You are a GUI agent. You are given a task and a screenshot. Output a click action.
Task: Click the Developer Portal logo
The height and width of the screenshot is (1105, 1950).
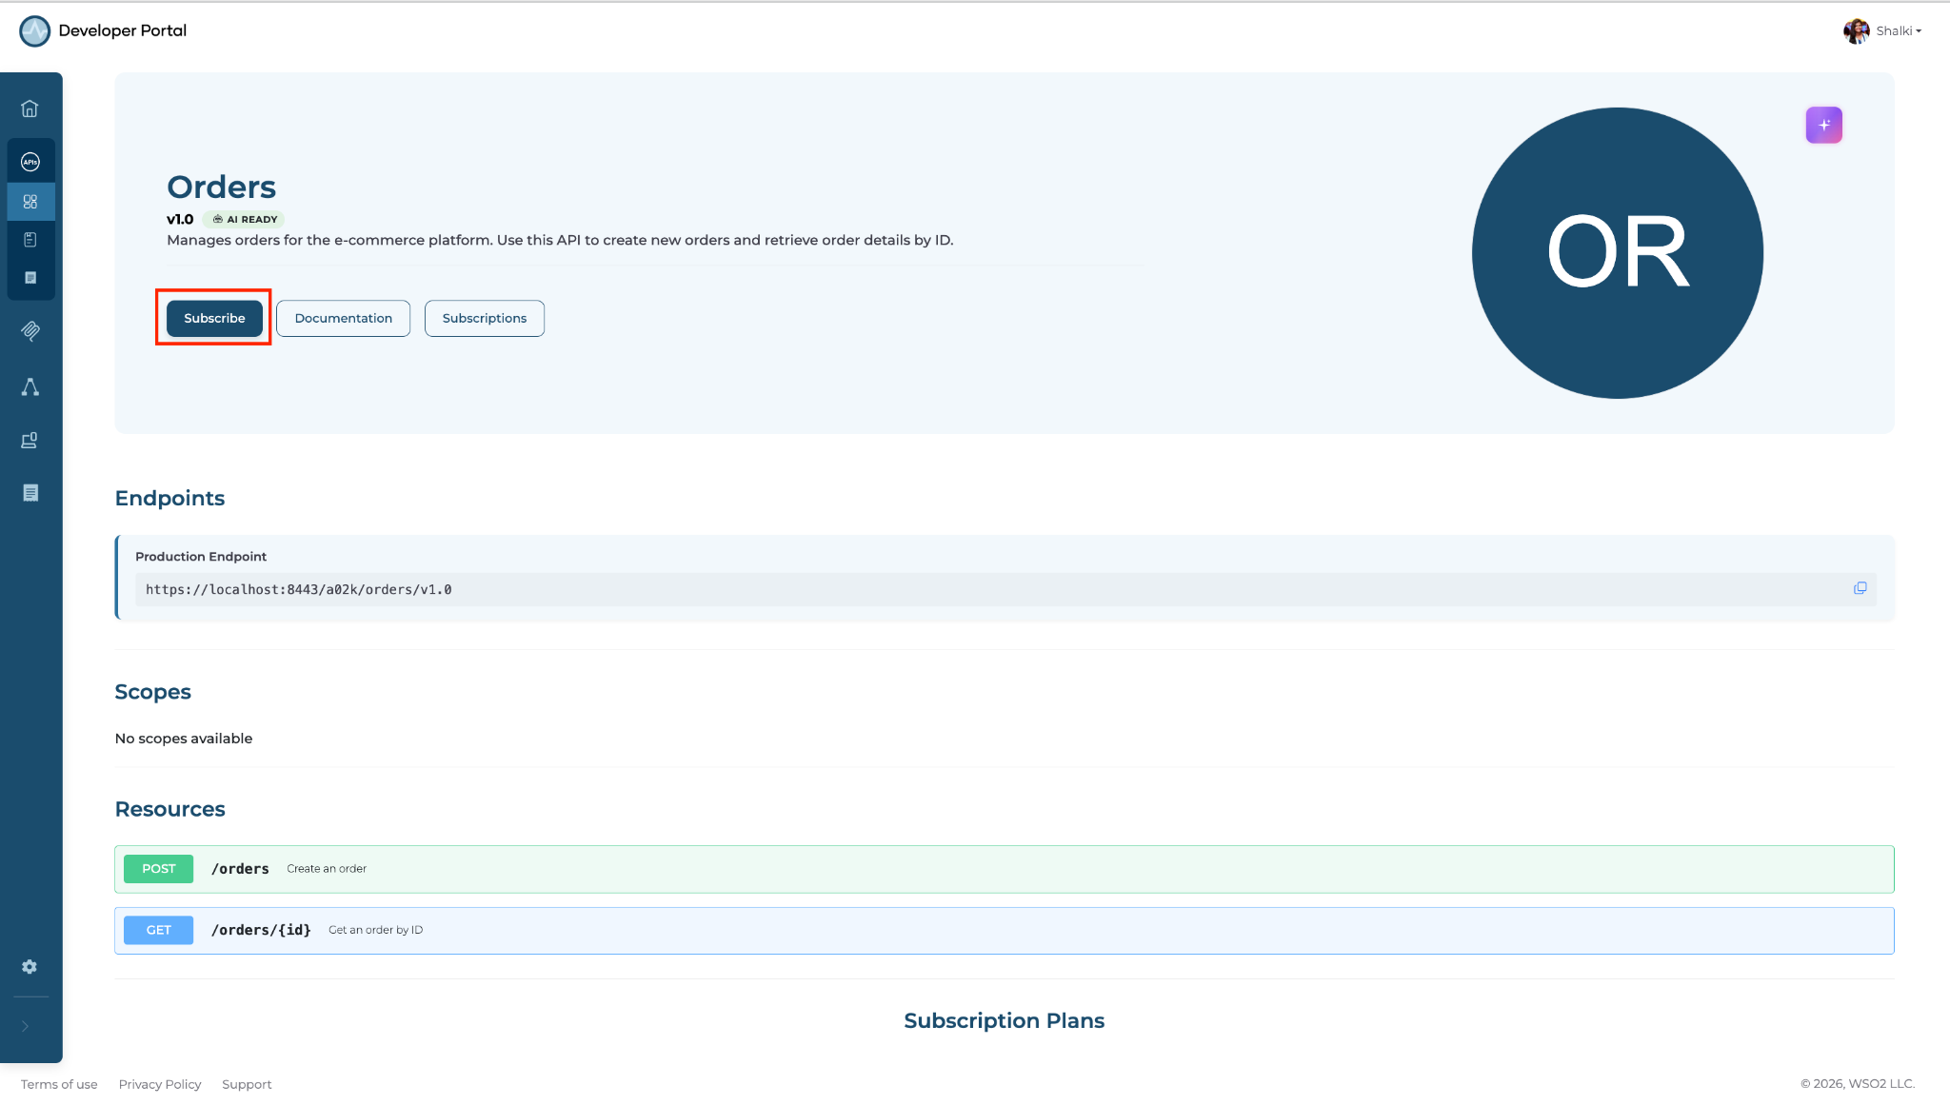point(35,30)
